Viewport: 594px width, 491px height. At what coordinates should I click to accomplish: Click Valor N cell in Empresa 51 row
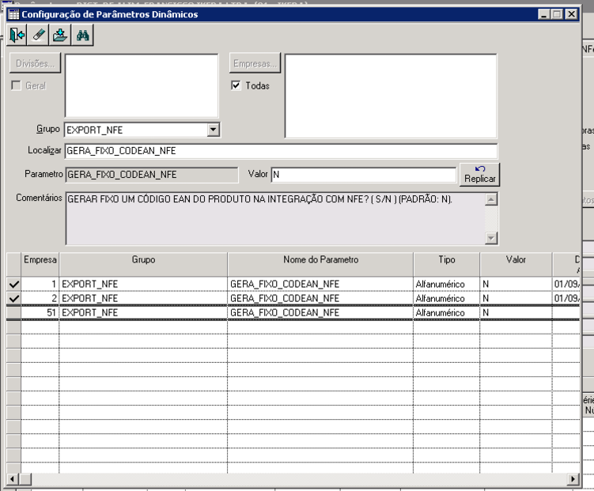[516, 312]
